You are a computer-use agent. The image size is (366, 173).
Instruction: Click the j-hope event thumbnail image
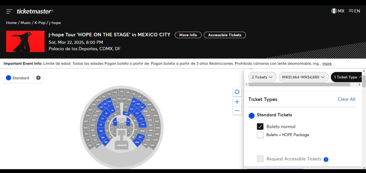[x=25, y=42]
